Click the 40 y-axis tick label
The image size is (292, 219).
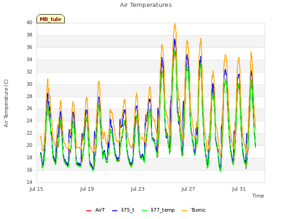tap(29, 23)
